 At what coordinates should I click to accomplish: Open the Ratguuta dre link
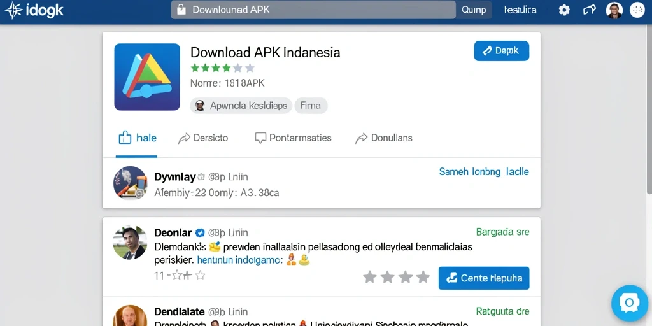tap(503, 311)
